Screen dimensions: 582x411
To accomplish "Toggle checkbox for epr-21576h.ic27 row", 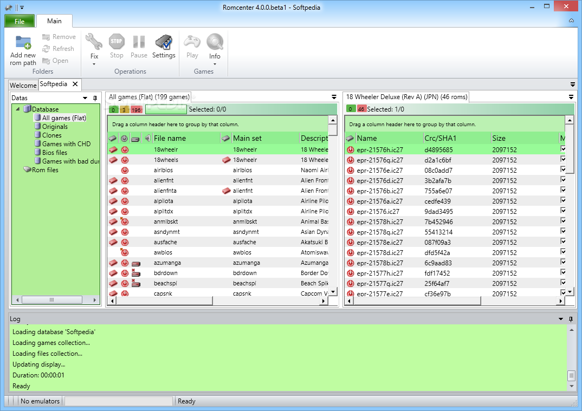I will point(563,149).
